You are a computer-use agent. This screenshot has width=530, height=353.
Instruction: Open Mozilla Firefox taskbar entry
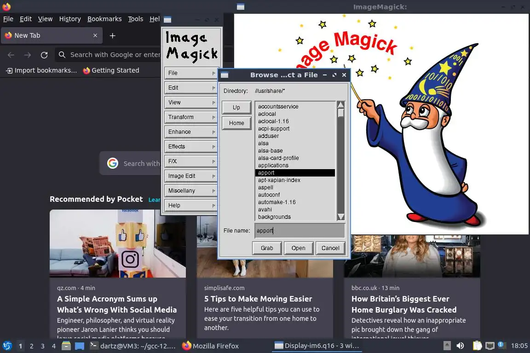211,346
